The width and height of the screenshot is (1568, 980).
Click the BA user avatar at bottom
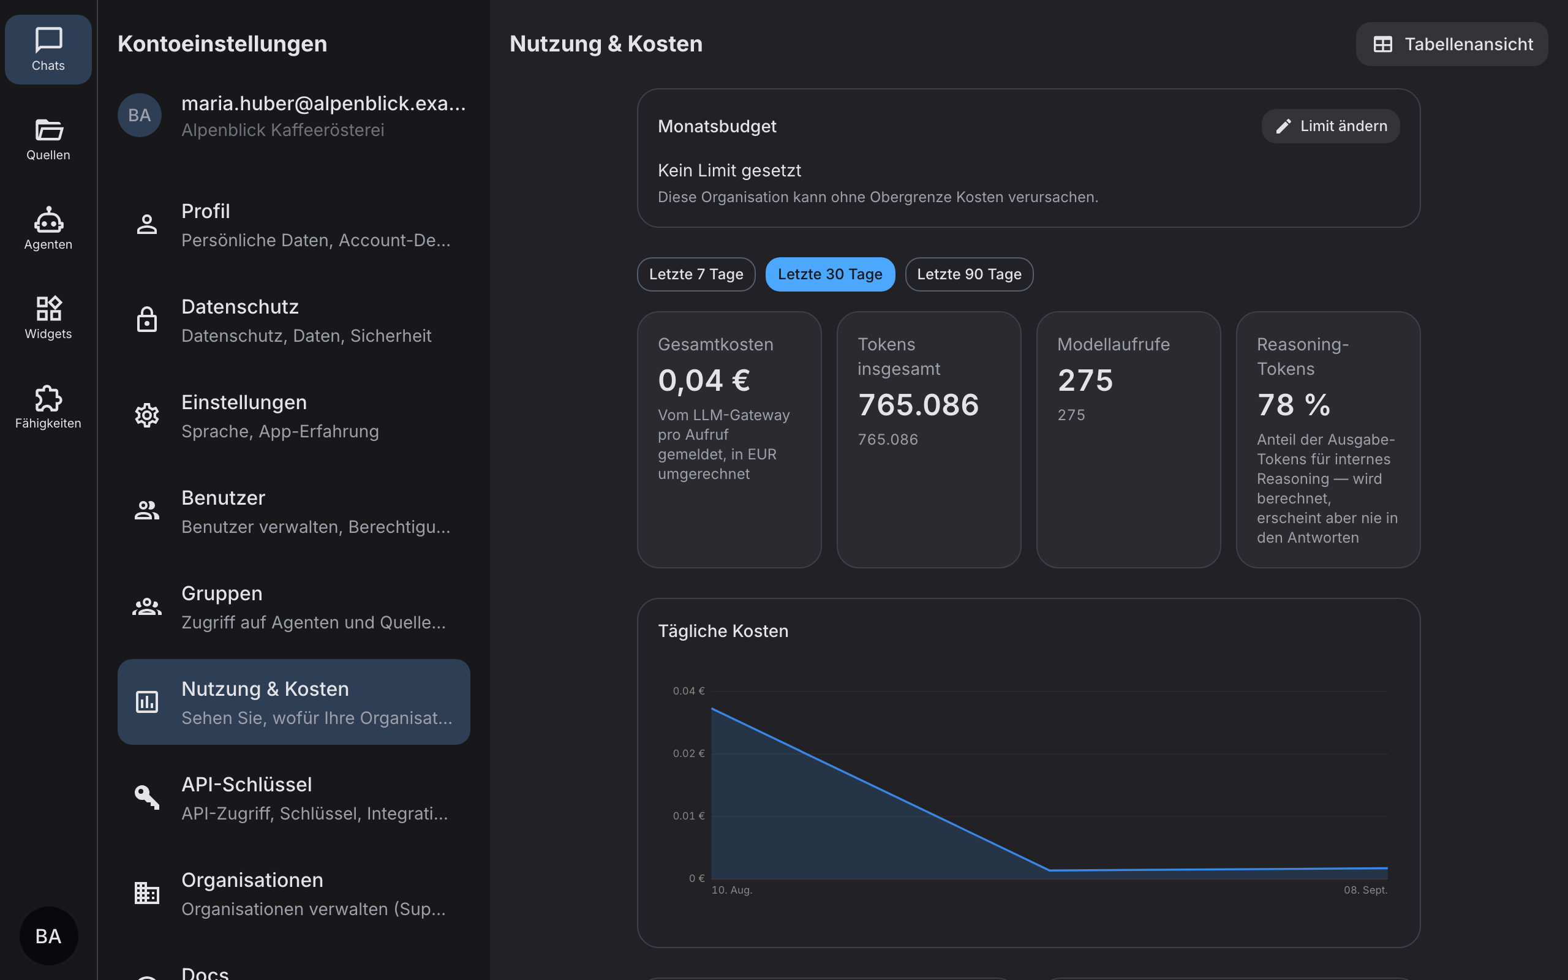tap(48, 935)
